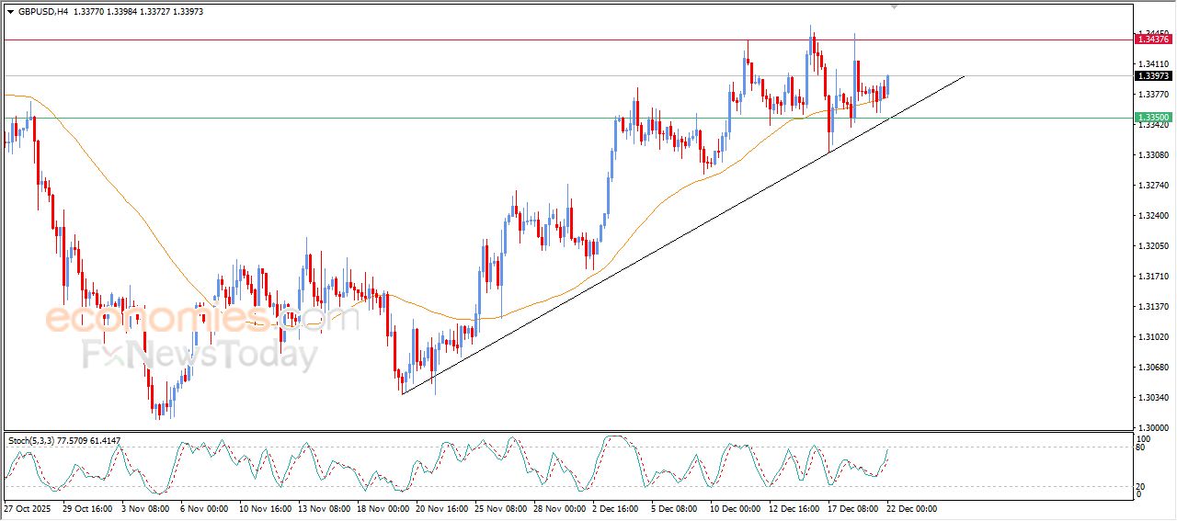Click the triangle arrow beside GBPUSD,H4
Image resolution: width=1177 pixels, height=521 pixels.
(x=11, y=11)
